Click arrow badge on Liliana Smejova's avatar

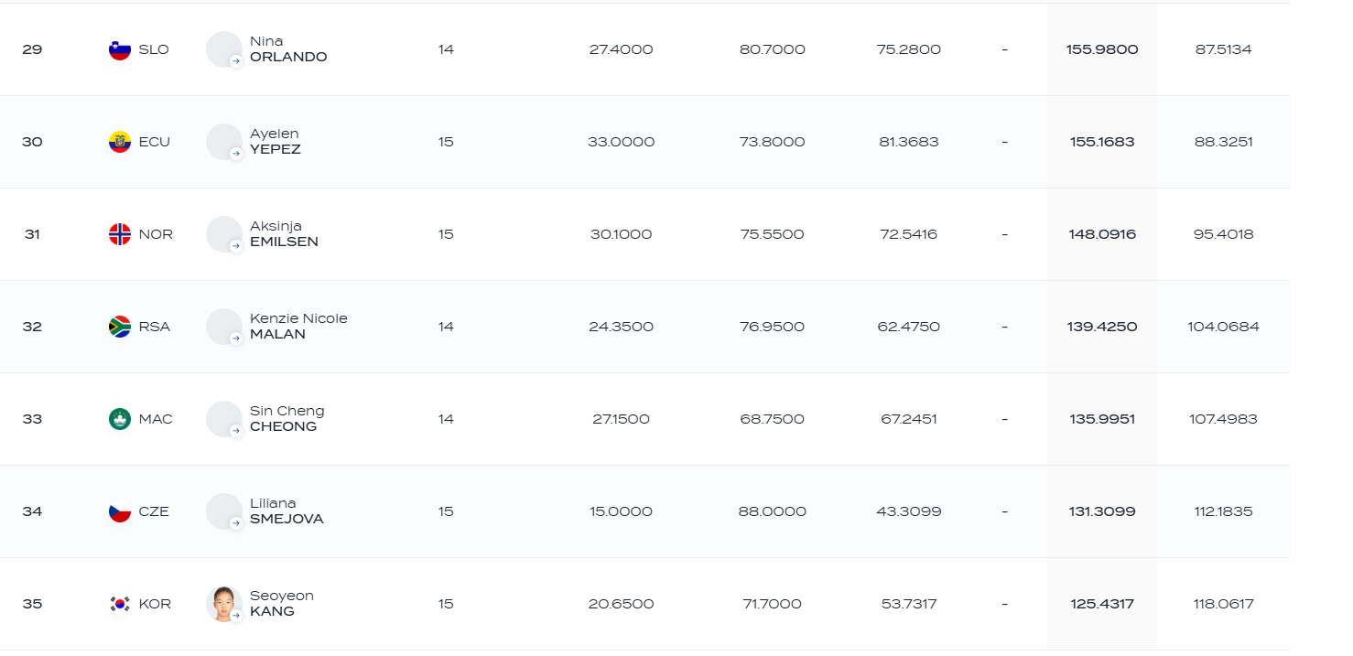235,523
